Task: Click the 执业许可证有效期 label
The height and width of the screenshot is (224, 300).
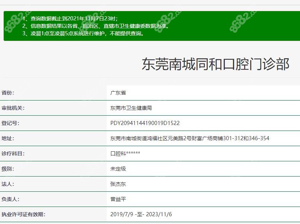Action: pyautogui.click(x=23, y=214)
